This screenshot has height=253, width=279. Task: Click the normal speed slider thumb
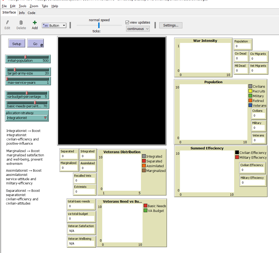pyautogui.click(x=99, y=25)
